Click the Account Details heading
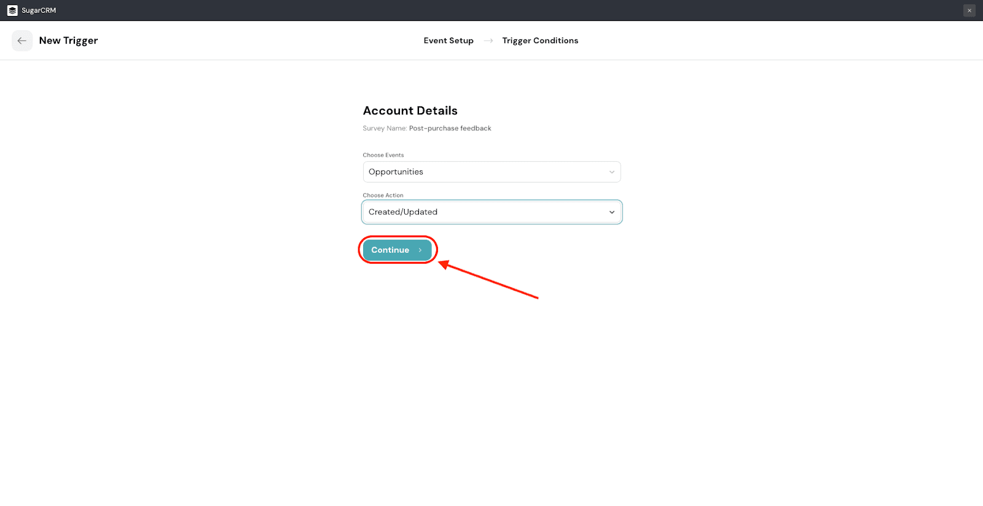 pyautogui.click(x=410, y=111)
